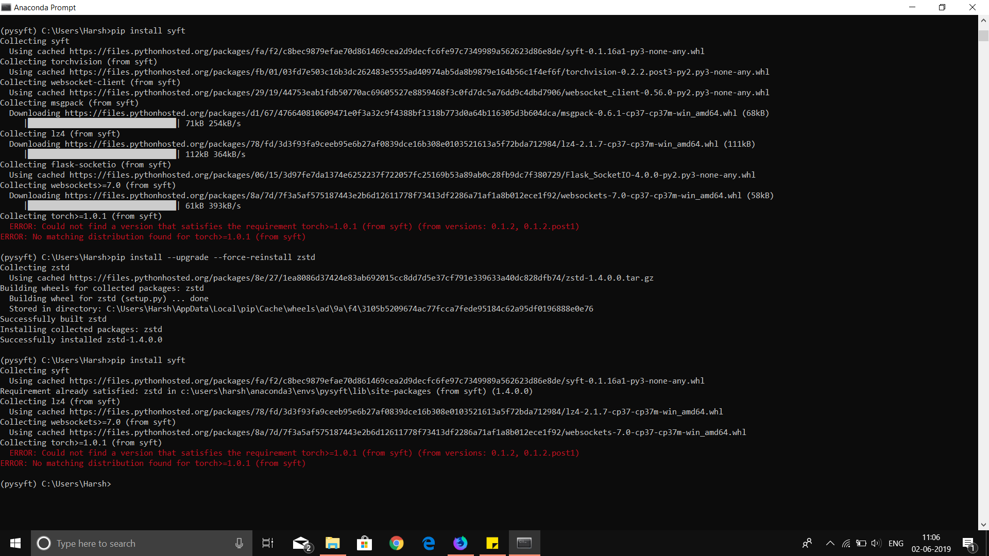Click the 'Stored in directory' path line

pyautogui.click(x=301, y=309)
